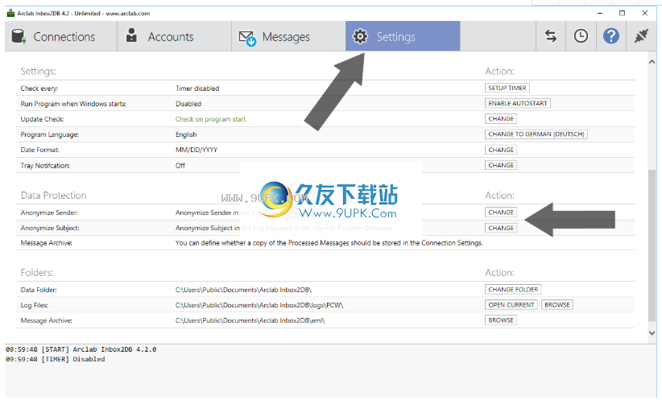Image resolution: width=662 pixels, height=400 pixels.
Task: Change the Date Format setting
Action: coord(501,150)
